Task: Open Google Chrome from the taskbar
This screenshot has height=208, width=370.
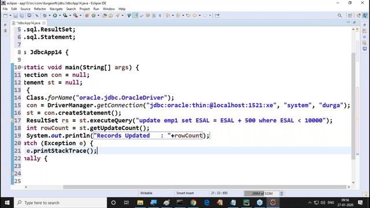Action: [193, 203]
